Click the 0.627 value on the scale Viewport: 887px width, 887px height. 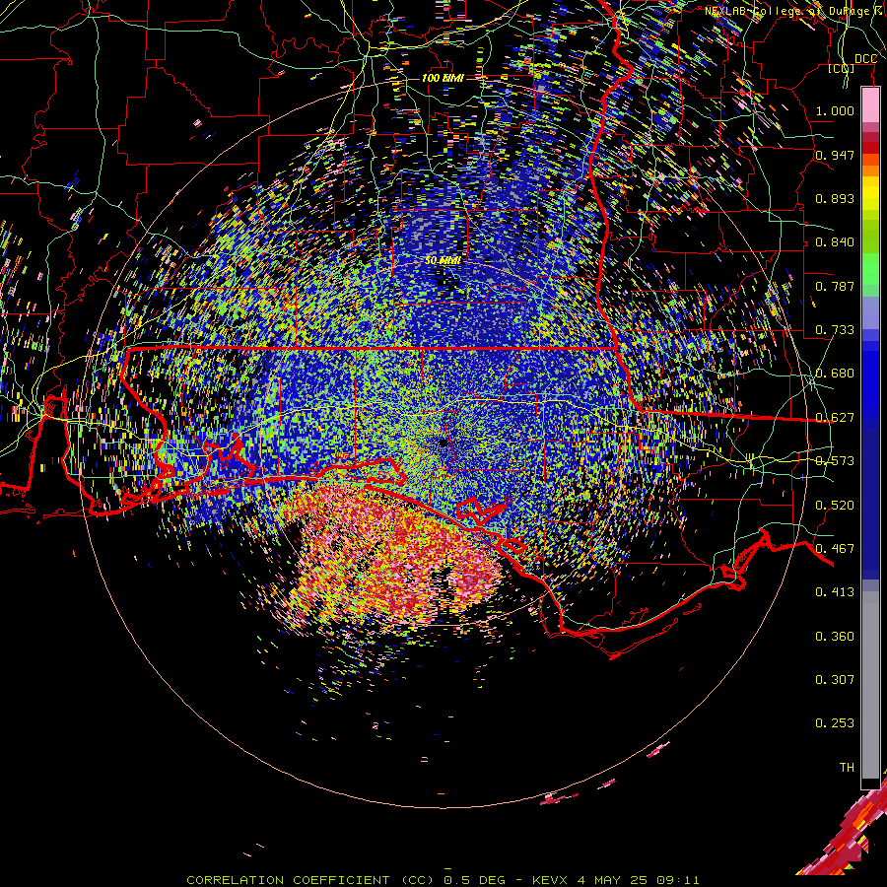click(x=835, y=418)
